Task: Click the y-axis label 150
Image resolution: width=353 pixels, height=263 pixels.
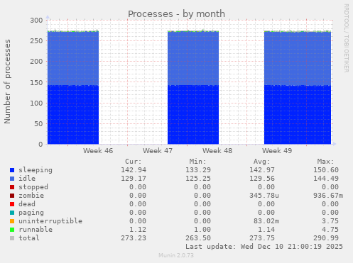Action: [x=36, y=82]
